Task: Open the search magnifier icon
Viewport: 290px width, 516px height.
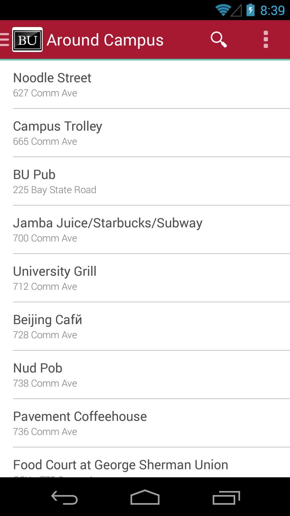Action: pos(219,40)
